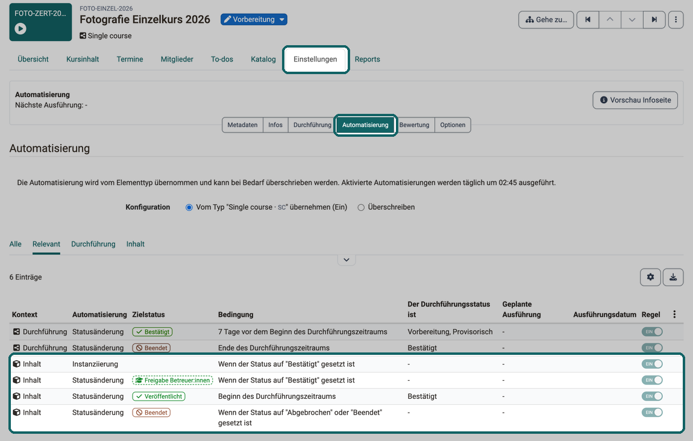Switch to the Mitglieder tab
This screenshot has width=693, height=441.
(177, 59)
